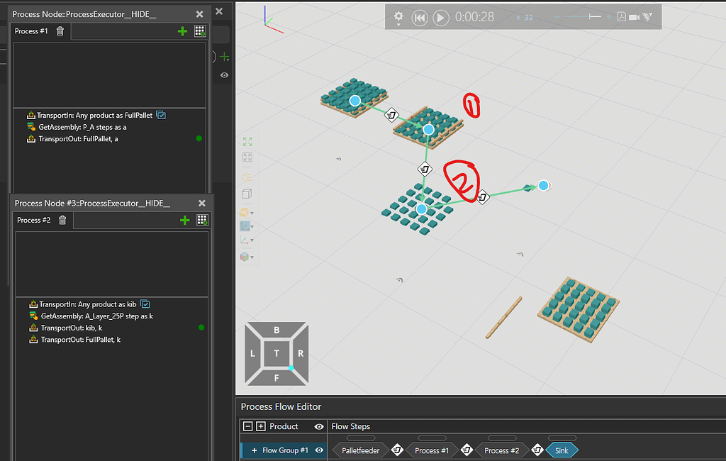Toggle checkbox on TransportIn FullPallet statement

(161, 115)
